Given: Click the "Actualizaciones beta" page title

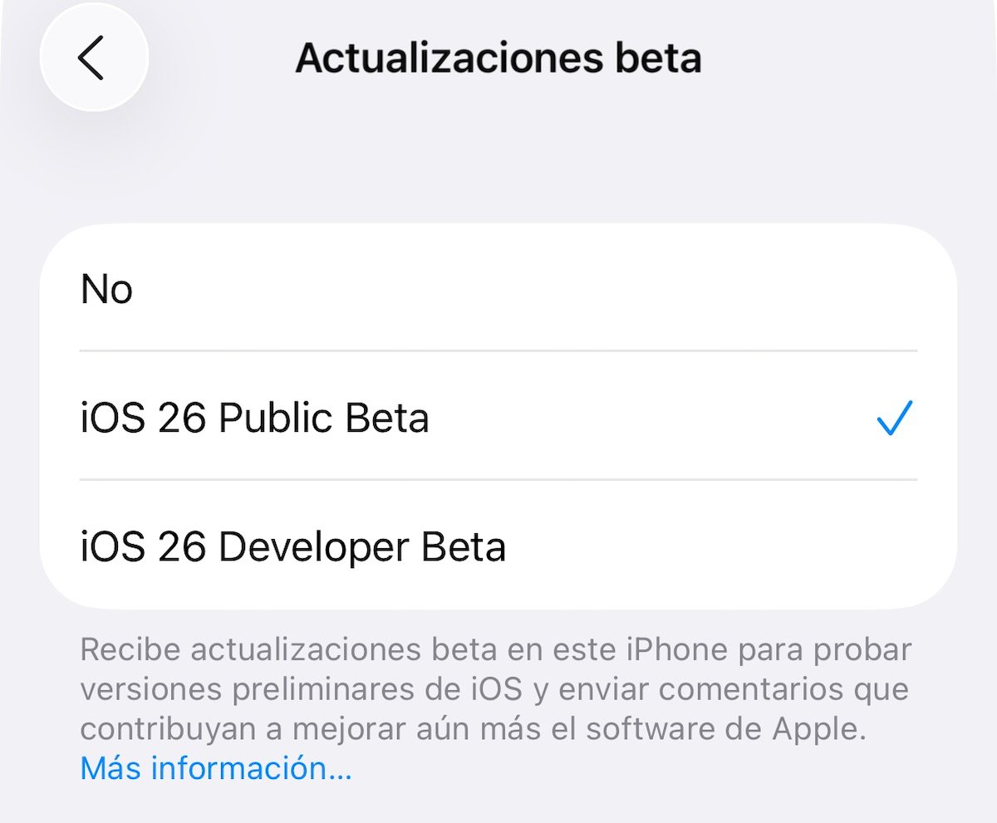Looking at the screenshot, I should 498,58.
